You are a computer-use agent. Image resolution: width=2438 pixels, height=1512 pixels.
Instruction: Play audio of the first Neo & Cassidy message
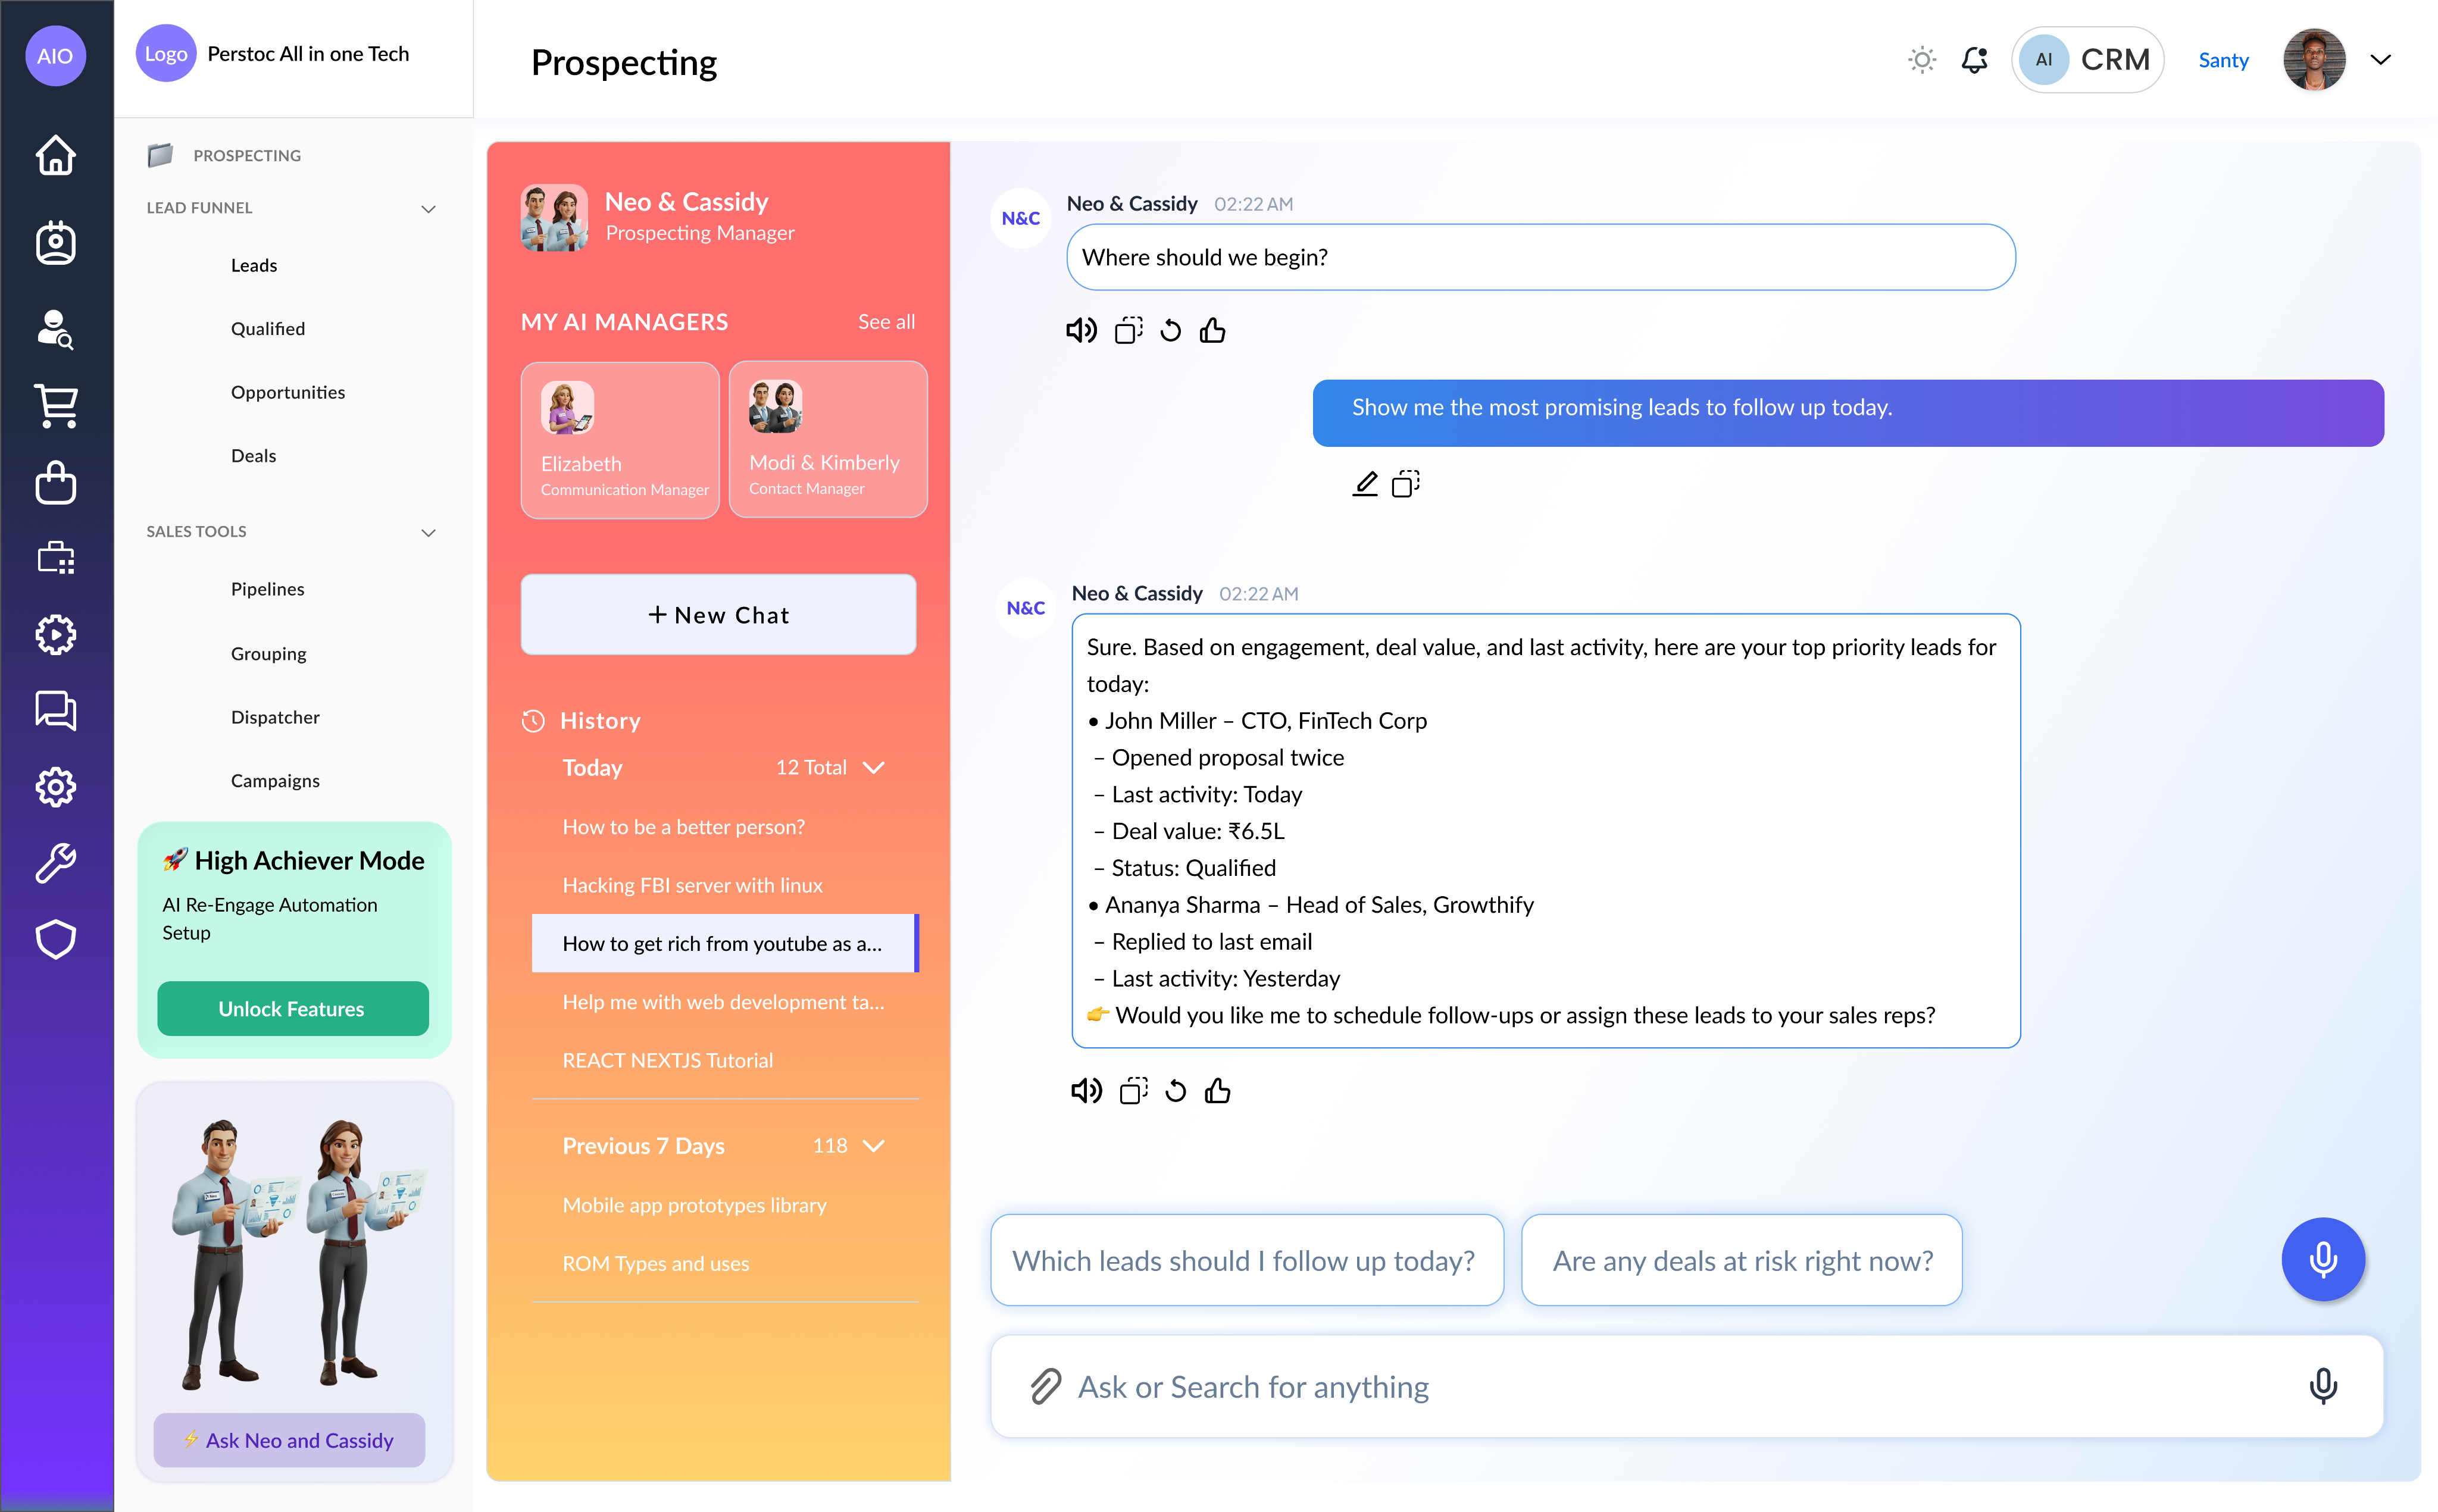click(1081, 331)
